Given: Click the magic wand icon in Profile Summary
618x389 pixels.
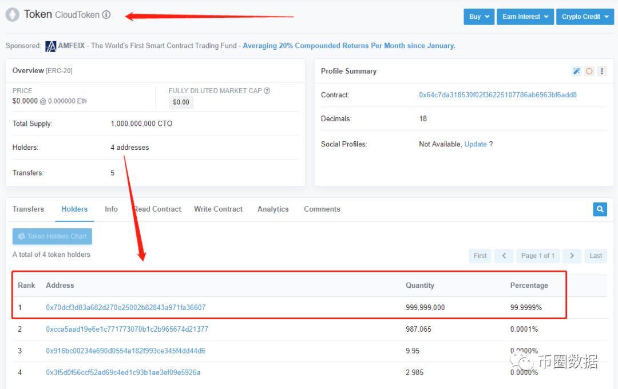Looking at the screenshot, I should pyautogui.click(x=576, y=71).
